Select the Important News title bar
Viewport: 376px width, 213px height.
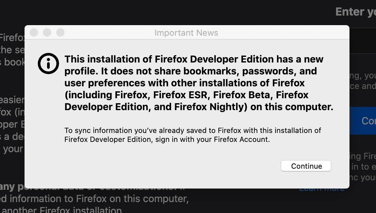[186, 32]
